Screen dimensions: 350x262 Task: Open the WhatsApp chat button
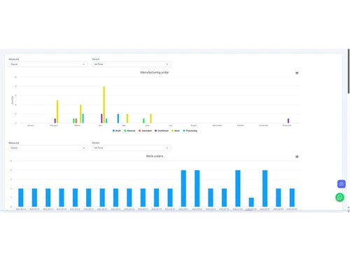[x=339, y=197]
